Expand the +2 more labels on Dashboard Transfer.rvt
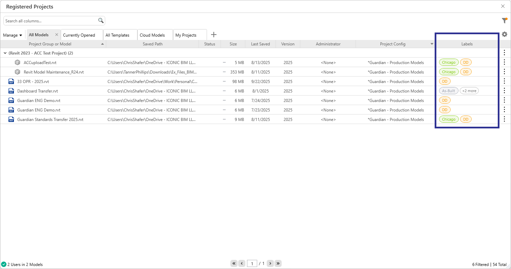This screenshot has width=511, height=269. [x=469, y=90]
